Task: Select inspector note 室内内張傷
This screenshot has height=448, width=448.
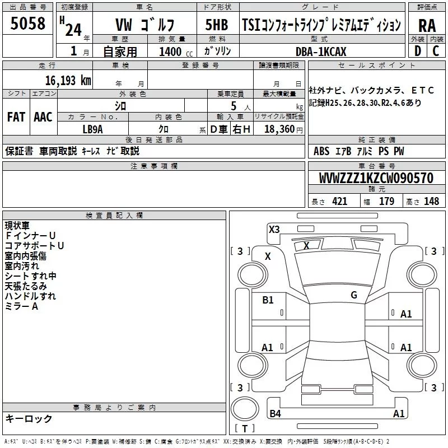Action: tap(25, 256)
